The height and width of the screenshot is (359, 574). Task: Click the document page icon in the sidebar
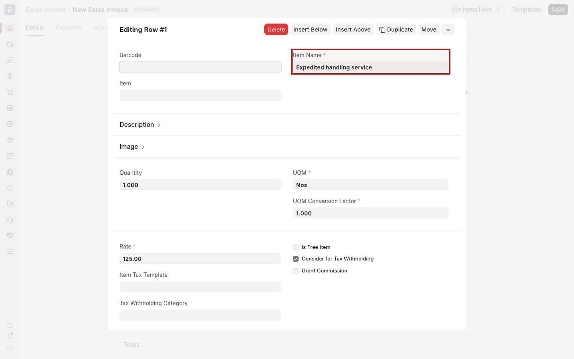click(x=10, y=60)
